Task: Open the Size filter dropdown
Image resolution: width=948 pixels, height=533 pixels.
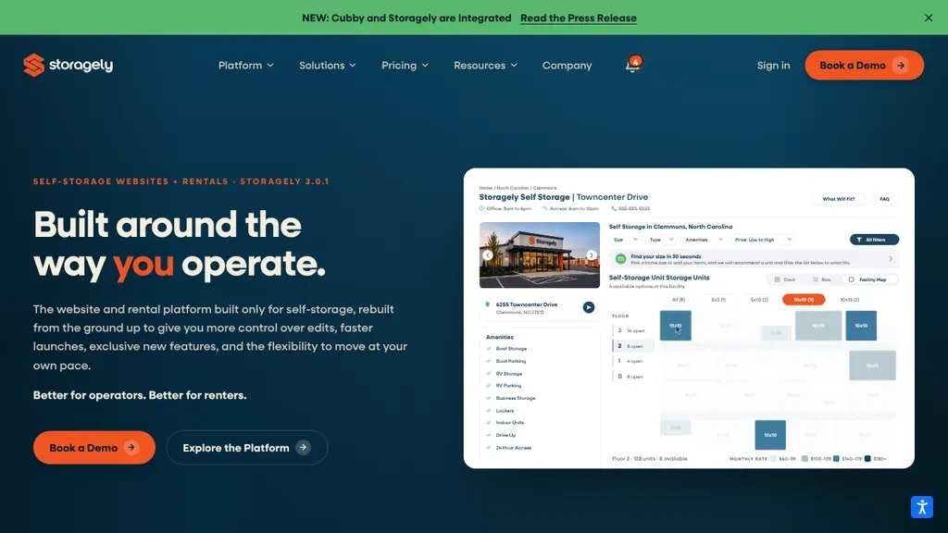Action: coord(625,240)
